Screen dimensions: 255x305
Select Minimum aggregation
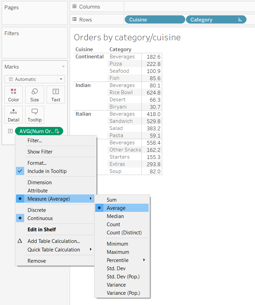pos(122,244)
